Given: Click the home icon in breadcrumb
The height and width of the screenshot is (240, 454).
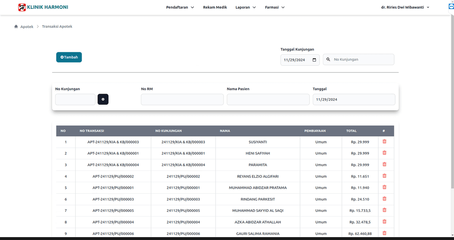Looking at the screenshot, I should (16, 26).
